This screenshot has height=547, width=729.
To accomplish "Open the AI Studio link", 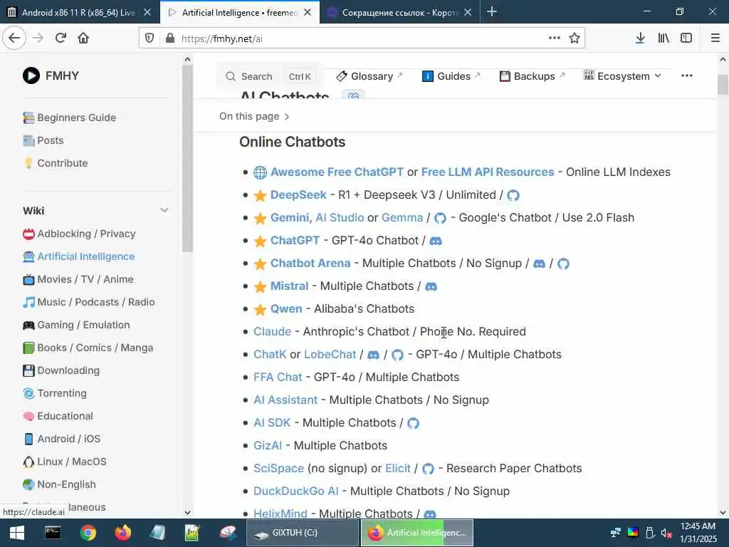I will (x=340, y=218).
